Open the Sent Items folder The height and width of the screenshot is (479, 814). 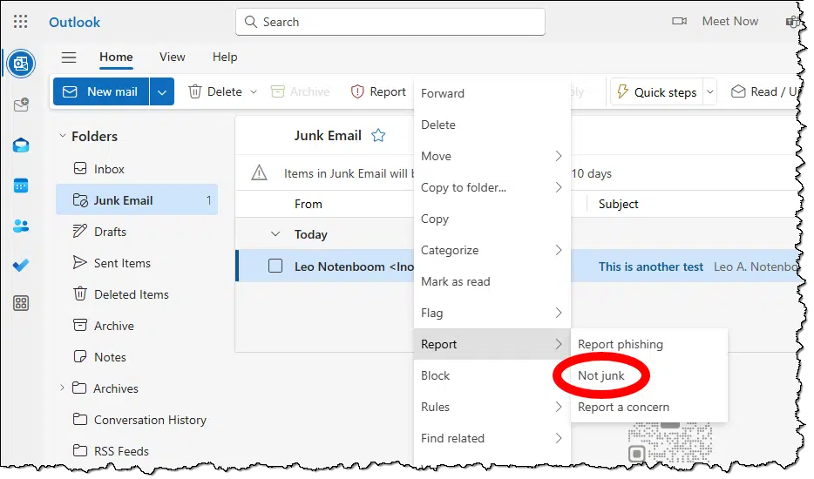point(137,263)
